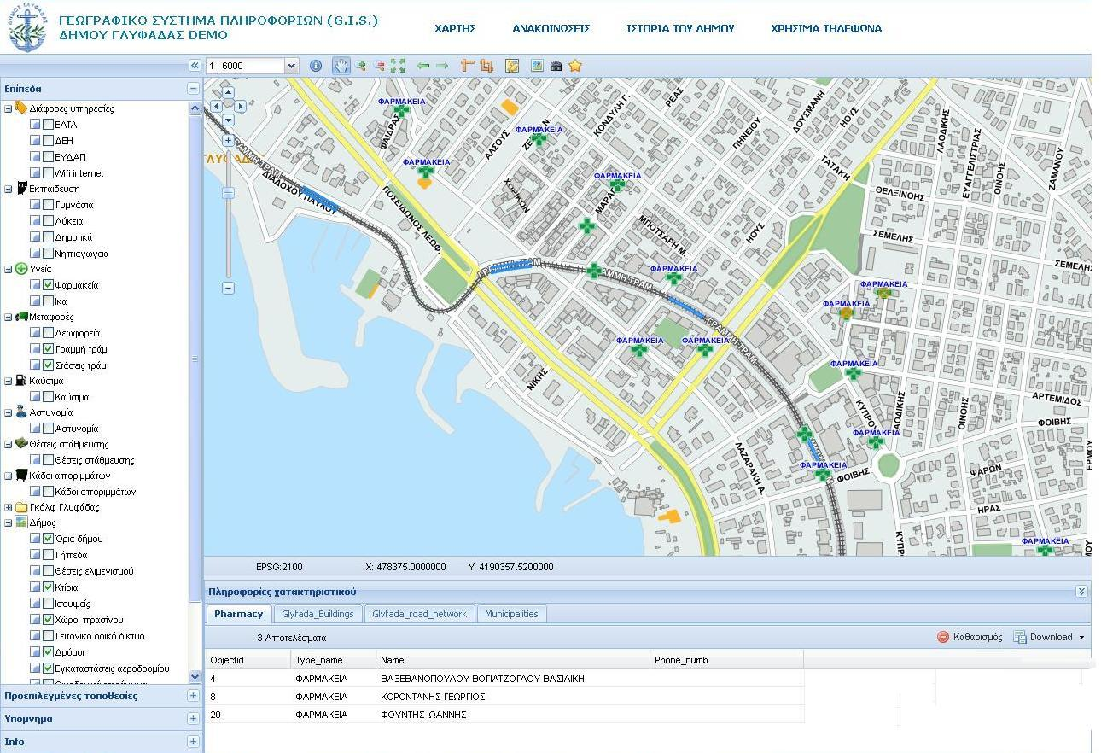The width and height of the screenshot is (1107, 753).
Task: Click the map pan left arrow
Action: click(216, 106)
